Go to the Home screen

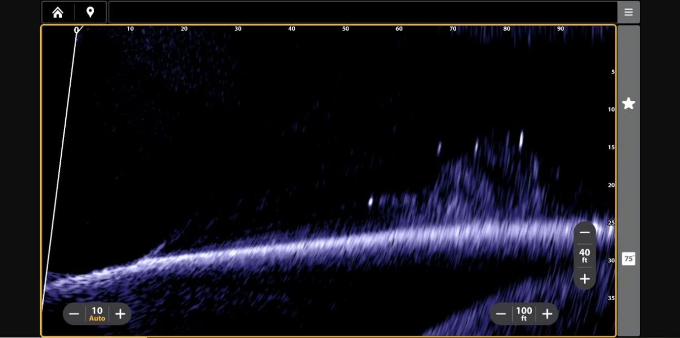pos(58,12)
